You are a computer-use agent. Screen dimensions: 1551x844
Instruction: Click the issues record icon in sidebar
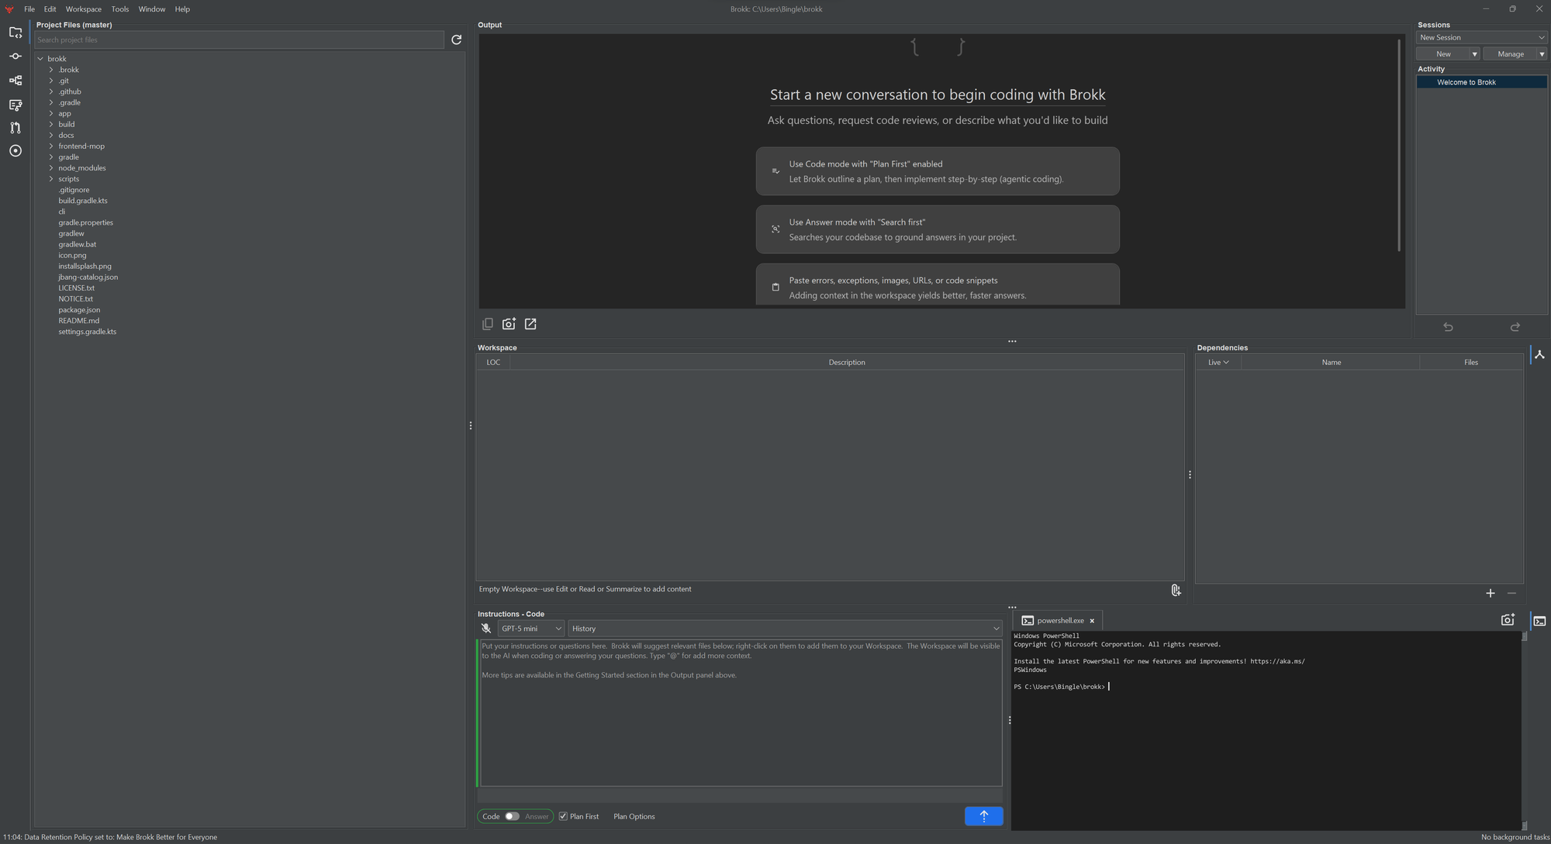pyautogui.click(x=15, y=151)
